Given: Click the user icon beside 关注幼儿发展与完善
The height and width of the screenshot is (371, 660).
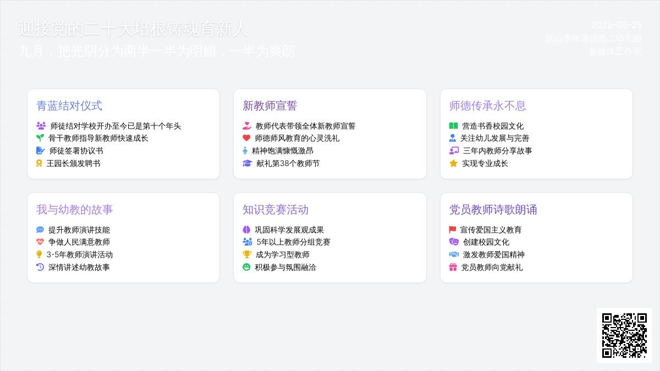Looking at the screenshot, I should coord(453,138).
